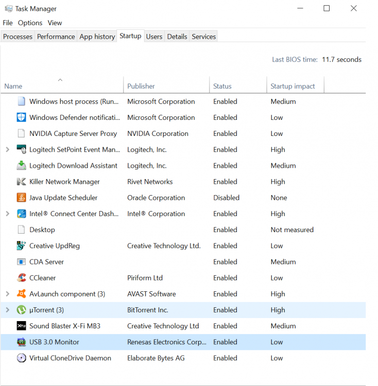Screen dimensions: 378x386
Task: Click the CDA Server icon
Action: 22,261
